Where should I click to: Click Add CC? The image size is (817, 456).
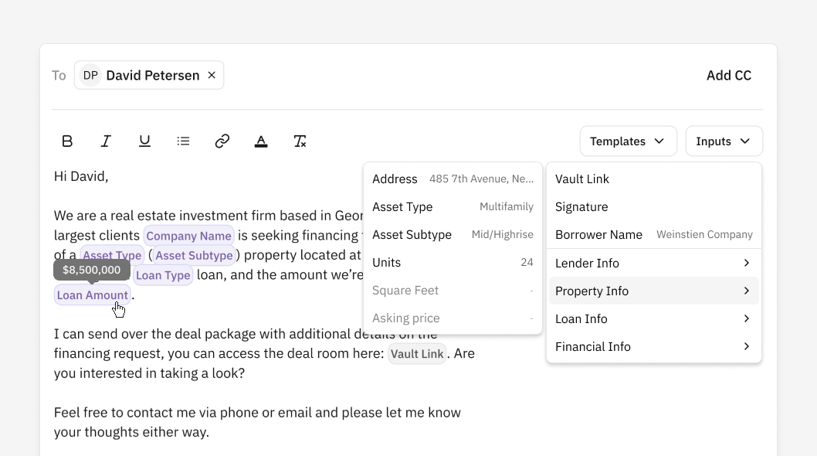728,75
